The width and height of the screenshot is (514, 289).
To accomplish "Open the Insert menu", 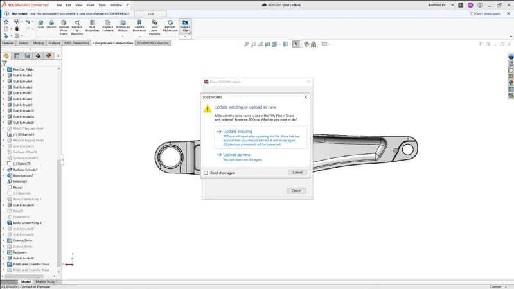I will [x=90, y=5].
